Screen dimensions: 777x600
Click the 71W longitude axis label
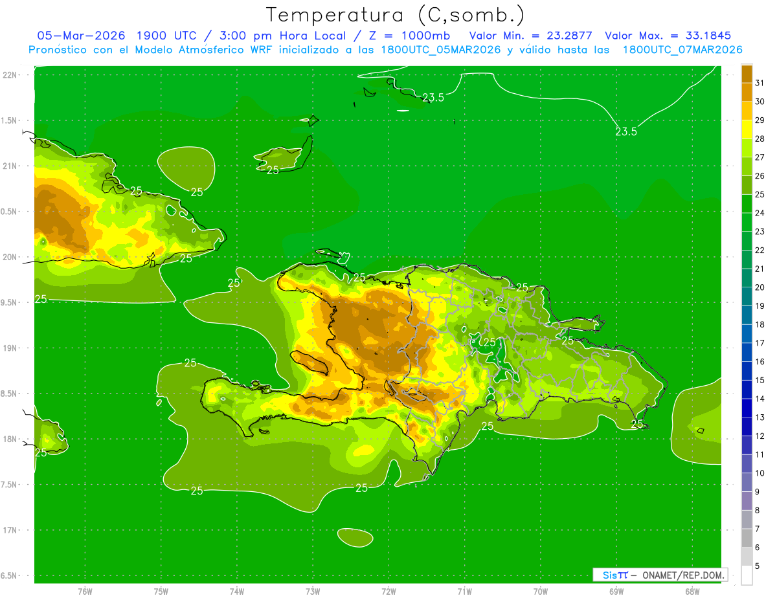click(464, 591)
